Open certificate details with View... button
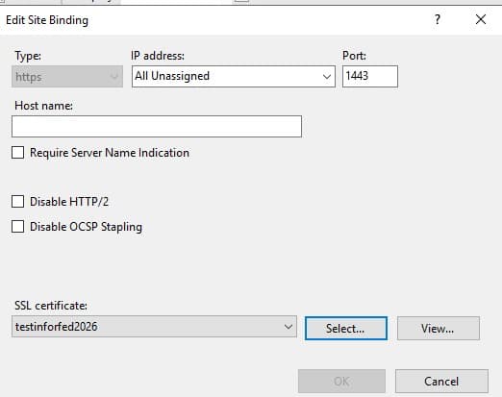The image size is (502, 397). click(x=439, y=329)
